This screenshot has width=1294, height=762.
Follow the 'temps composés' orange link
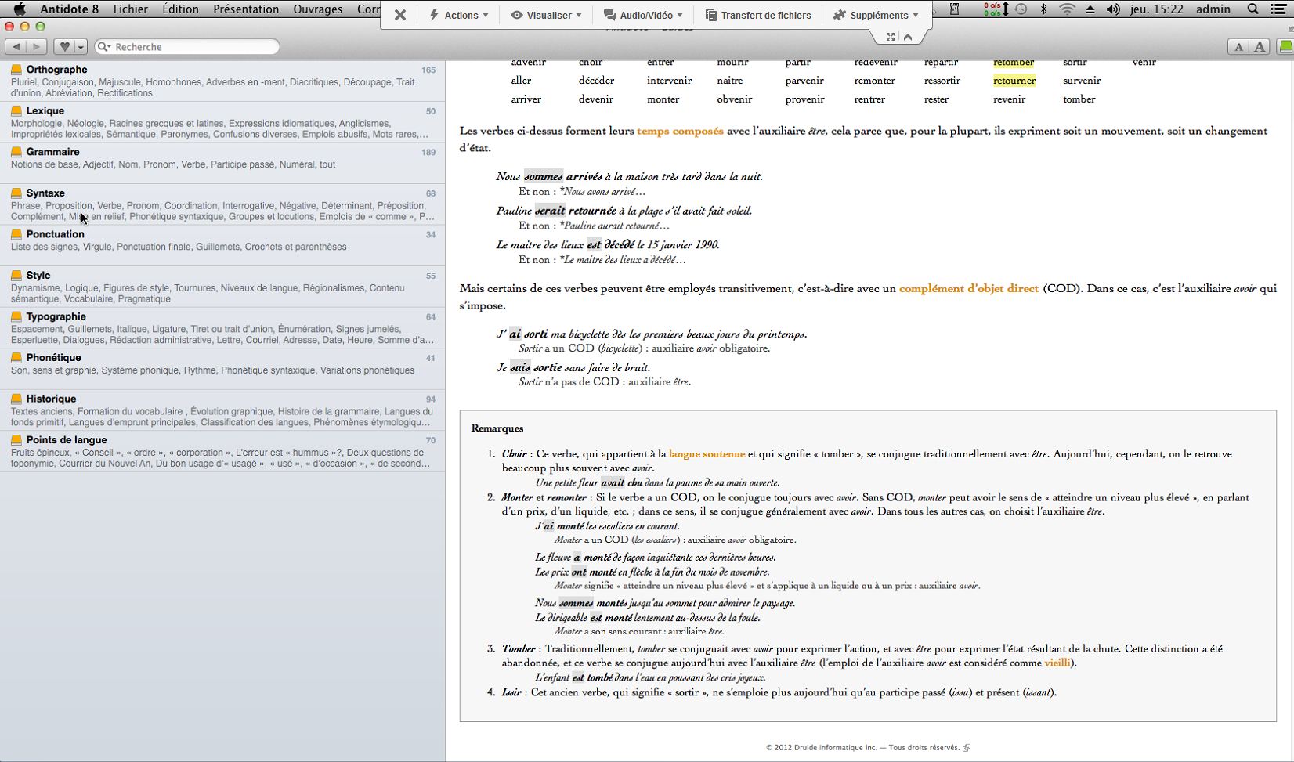tap(680, 131)
